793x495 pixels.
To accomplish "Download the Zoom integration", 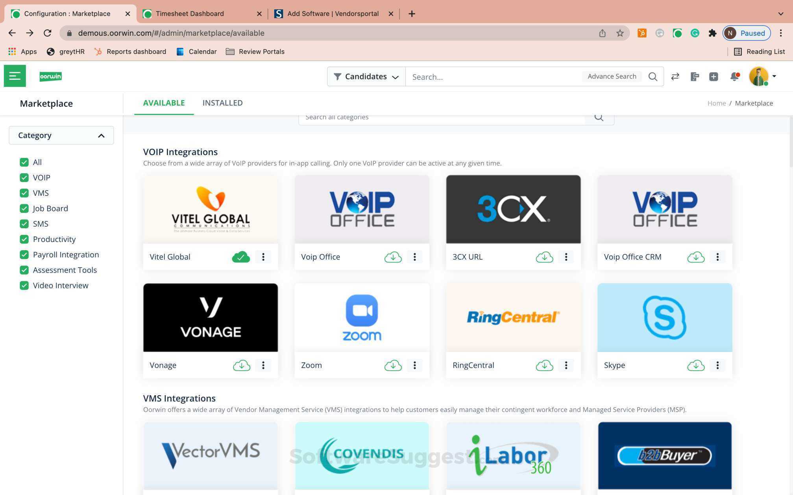I will tap(393, 365).
